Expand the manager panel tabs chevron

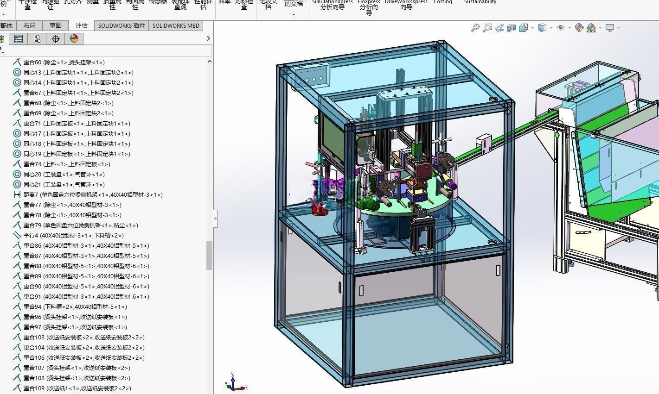click(208, 38)
